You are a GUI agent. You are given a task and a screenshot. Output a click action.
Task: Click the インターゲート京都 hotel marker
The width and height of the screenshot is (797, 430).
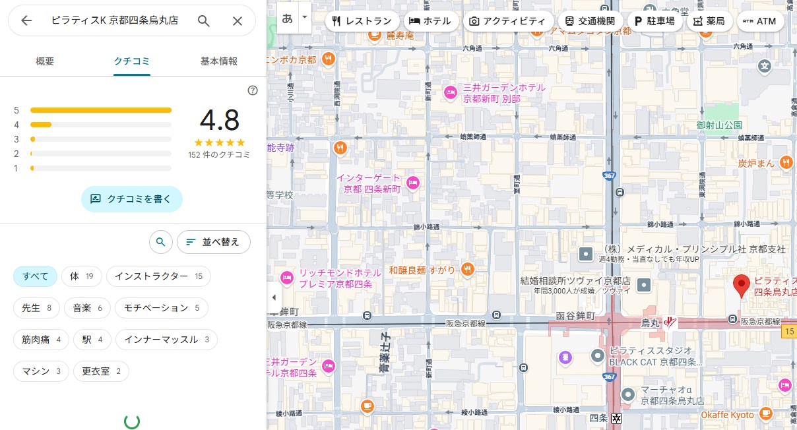pos(413,183)
